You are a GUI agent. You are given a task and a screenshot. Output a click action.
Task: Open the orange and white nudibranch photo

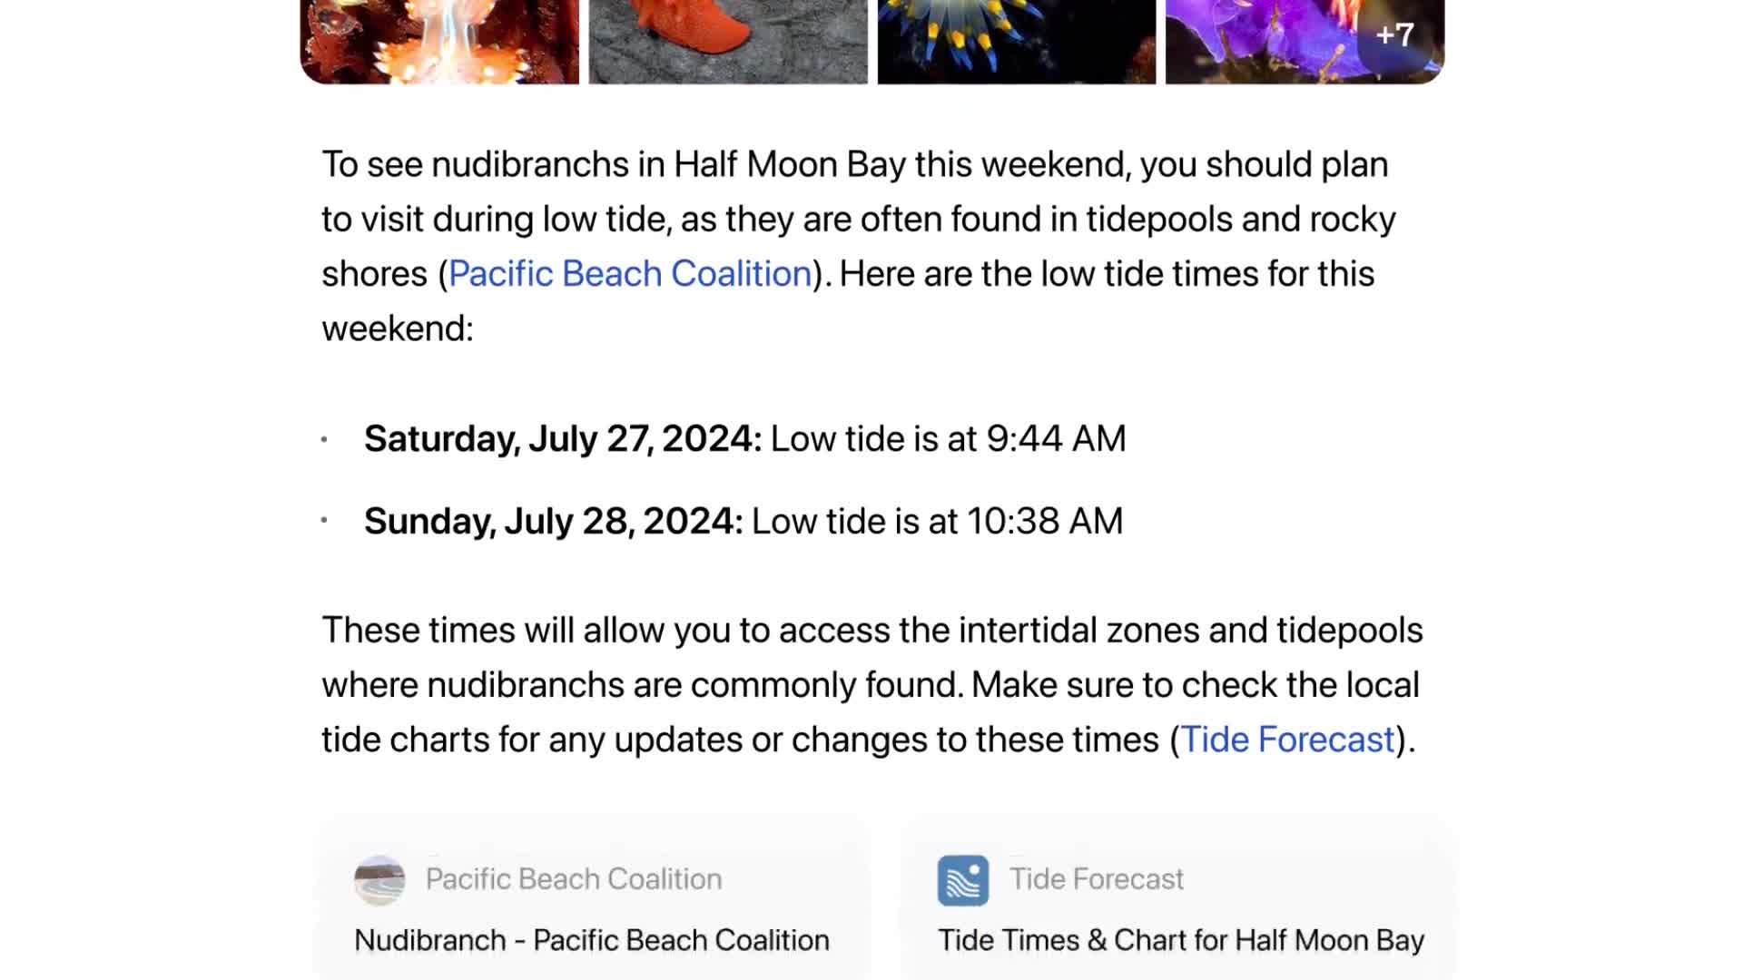(x=439, y=41)
